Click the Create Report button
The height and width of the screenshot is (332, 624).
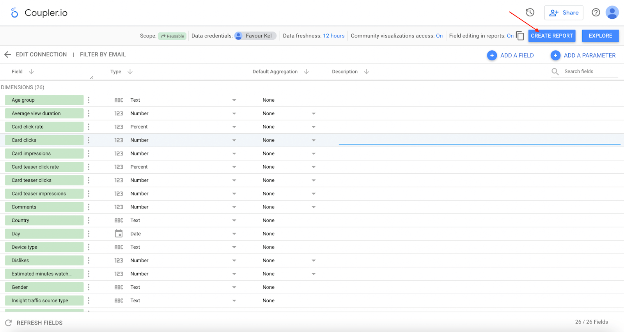coord(552,36)
